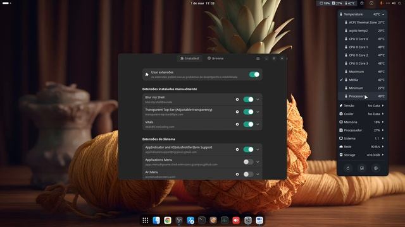Screen dimensions: 405x227
Task: Switch to the Installed tab
Action: pos(190,59)
